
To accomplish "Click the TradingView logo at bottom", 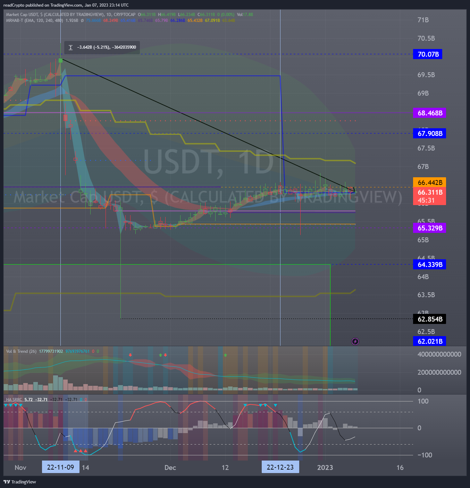I will click(x=20, y=482).
